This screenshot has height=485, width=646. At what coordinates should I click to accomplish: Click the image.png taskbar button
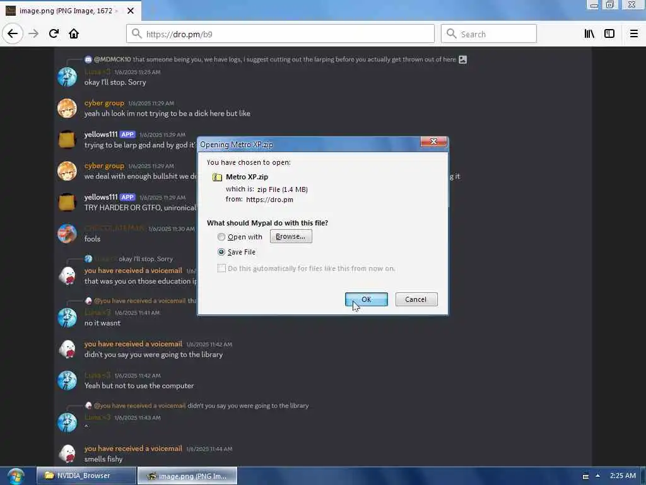[x=187, y=476]
